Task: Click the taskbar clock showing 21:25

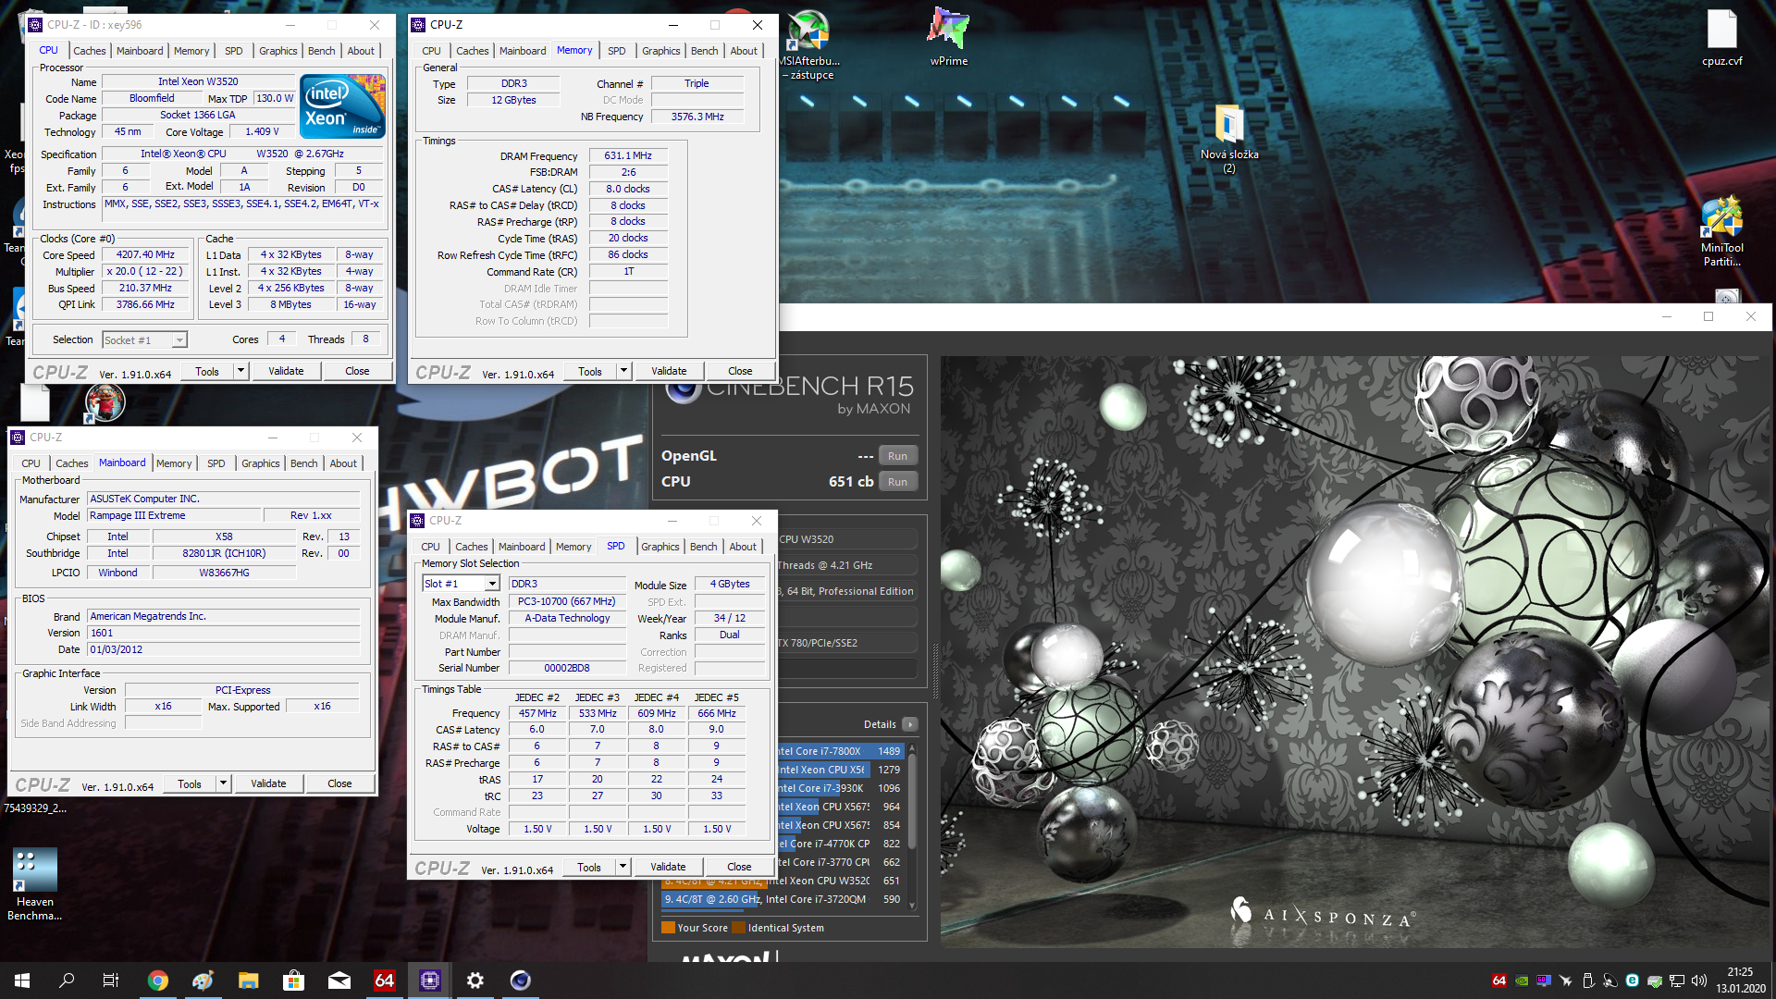Action: pyautogui.click(x=1740, y=980)
